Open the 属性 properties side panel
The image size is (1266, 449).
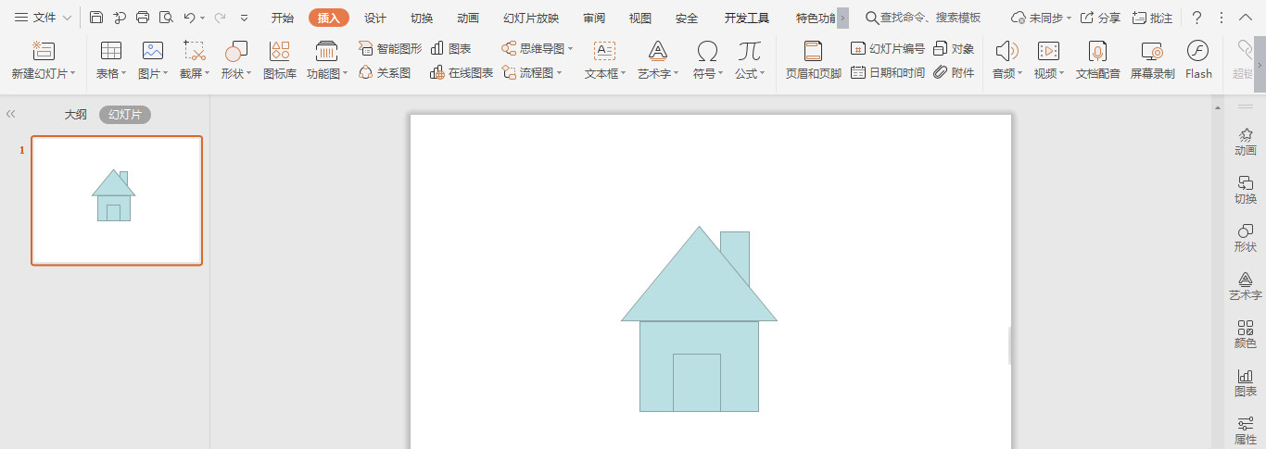click(x=1246, y=430)
